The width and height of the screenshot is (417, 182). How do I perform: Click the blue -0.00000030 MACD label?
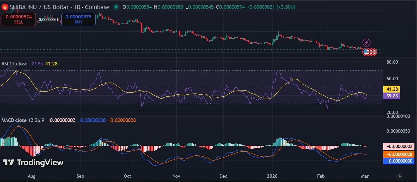[399, 161]
